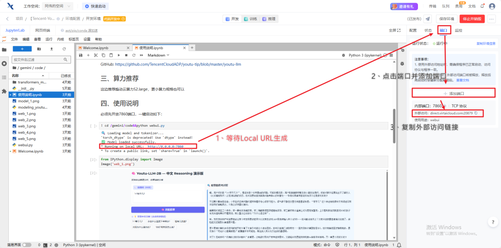The height and width of the screenshot is (248, 501).
Task: Click the 快速启动 button
Action: tap(96, 6)
